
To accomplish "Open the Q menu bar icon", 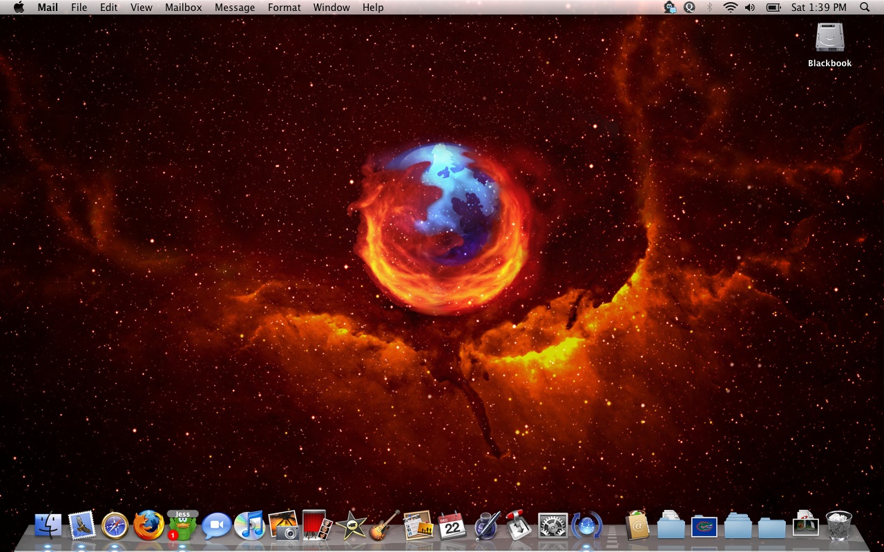I will [x=689, y=7].
